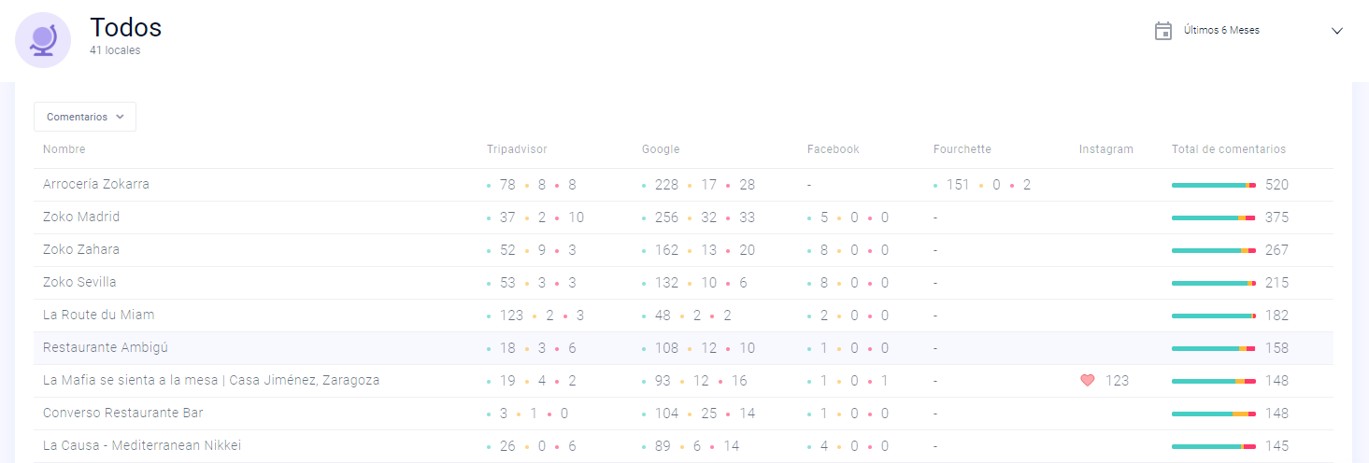Sort by the Google column header

click(661, 149)
